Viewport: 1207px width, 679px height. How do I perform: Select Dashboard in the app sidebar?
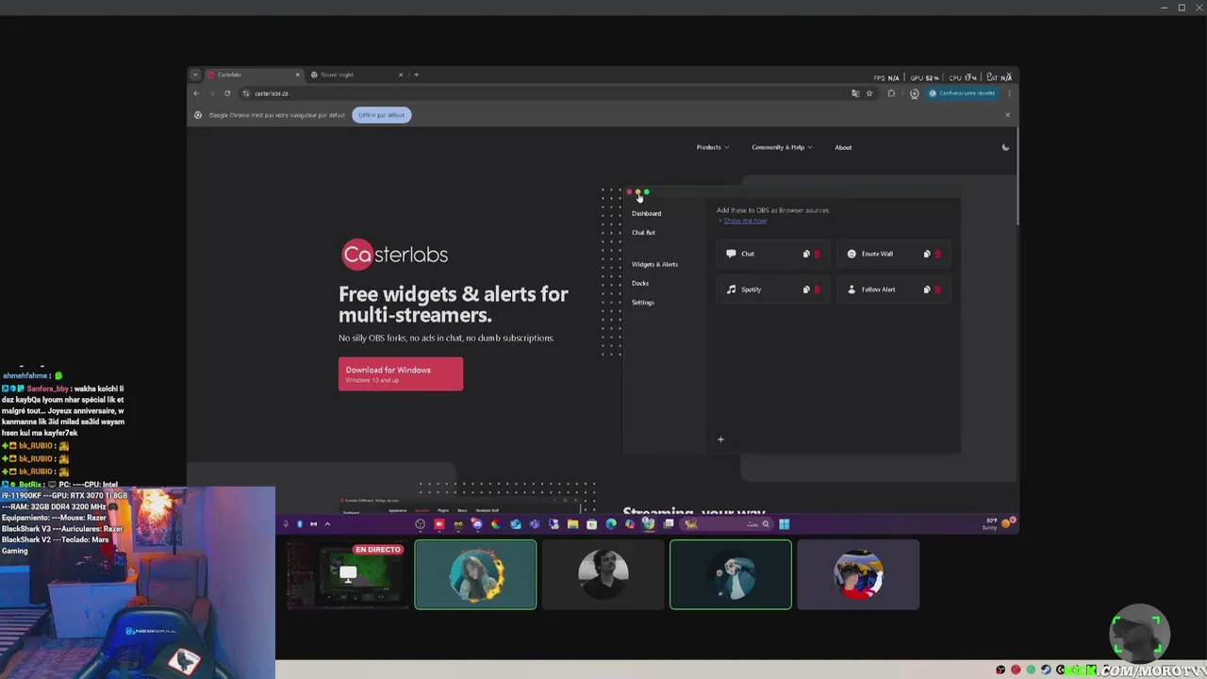[647, 213]
